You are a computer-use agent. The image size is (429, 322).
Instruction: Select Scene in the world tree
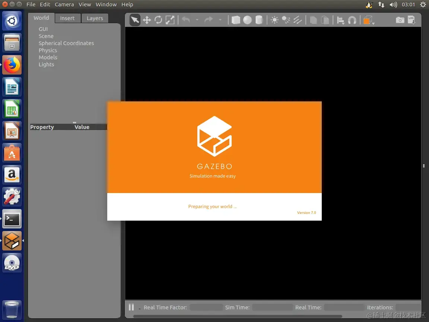point(46,36)
